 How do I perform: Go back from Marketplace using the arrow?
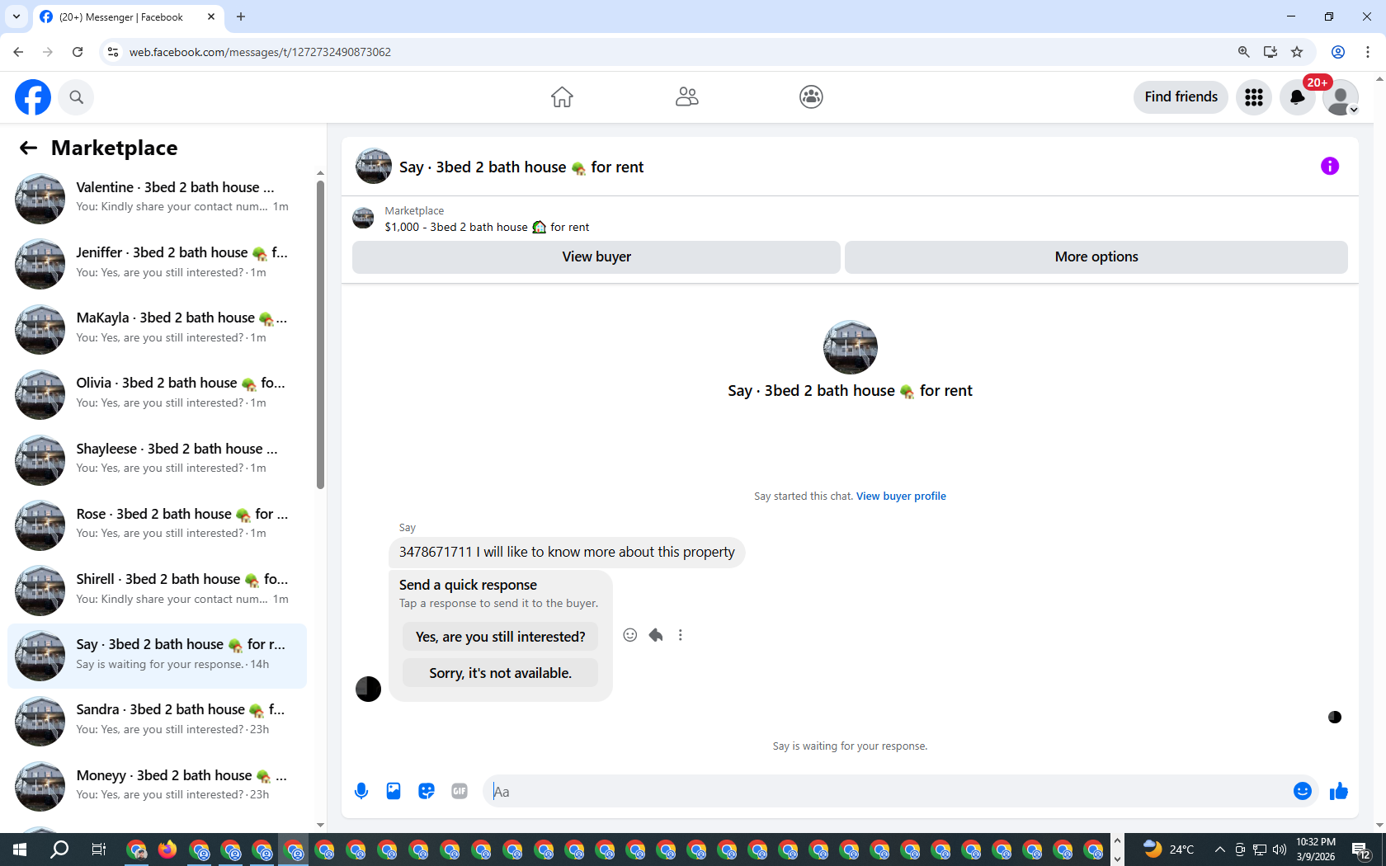pyautogui.click(x=28, y=148)
